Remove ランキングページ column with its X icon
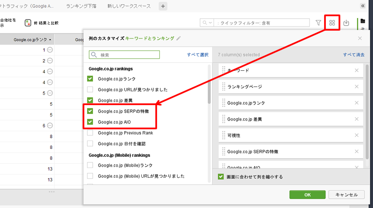This screenshot has width=373, height=208. coord(357,87)
